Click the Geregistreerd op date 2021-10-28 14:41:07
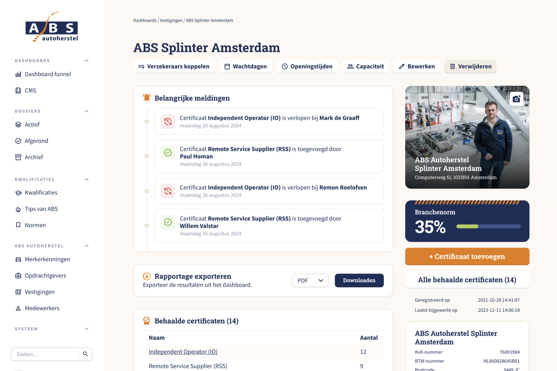The height and width of the screenshot is (371, 557). (x=499, y=300)
